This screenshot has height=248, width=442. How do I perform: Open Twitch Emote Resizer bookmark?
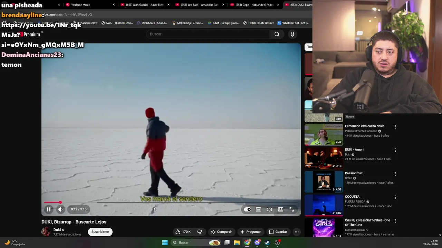pos(258,23)
